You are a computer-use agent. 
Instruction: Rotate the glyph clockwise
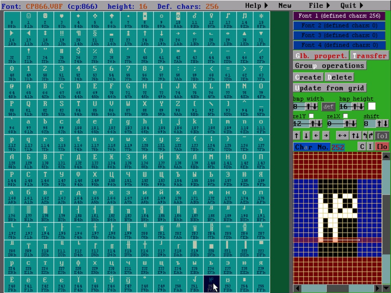click(x=370, y=135)
